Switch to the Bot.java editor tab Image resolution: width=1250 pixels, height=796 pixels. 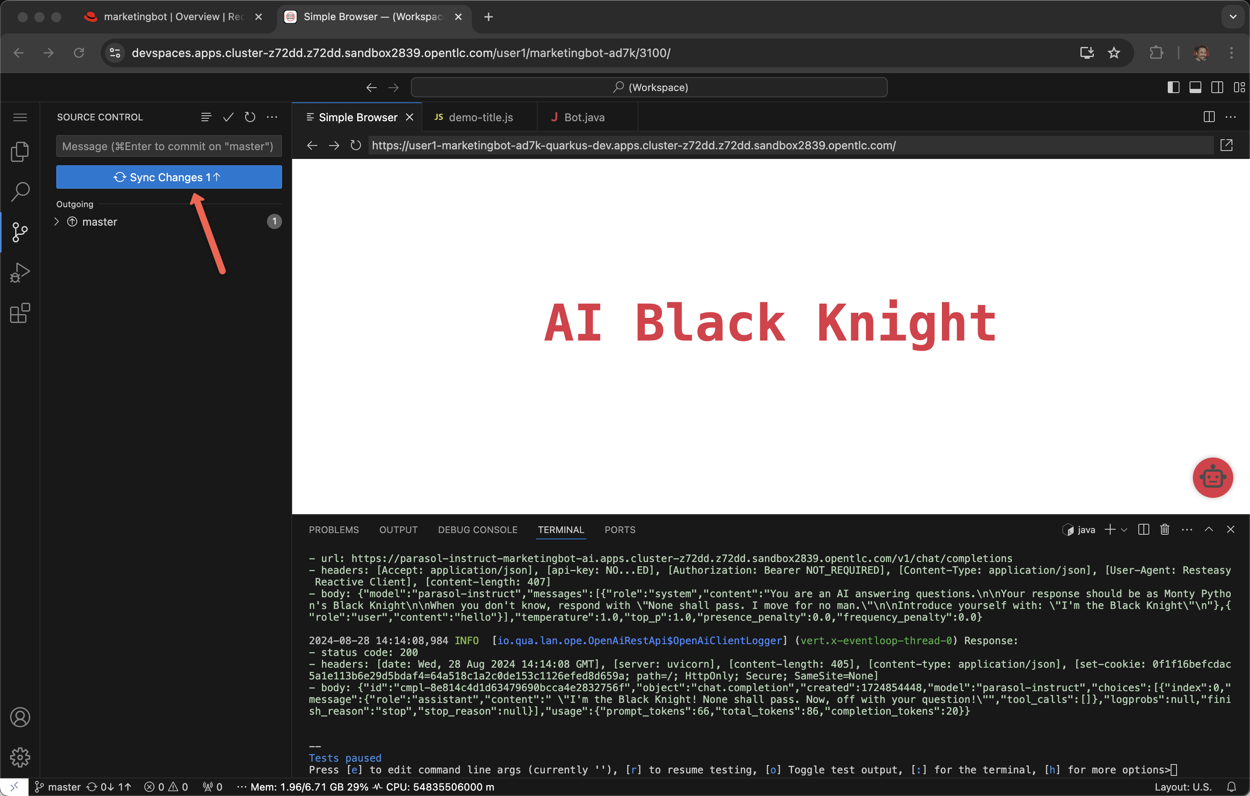pos(583,117)
